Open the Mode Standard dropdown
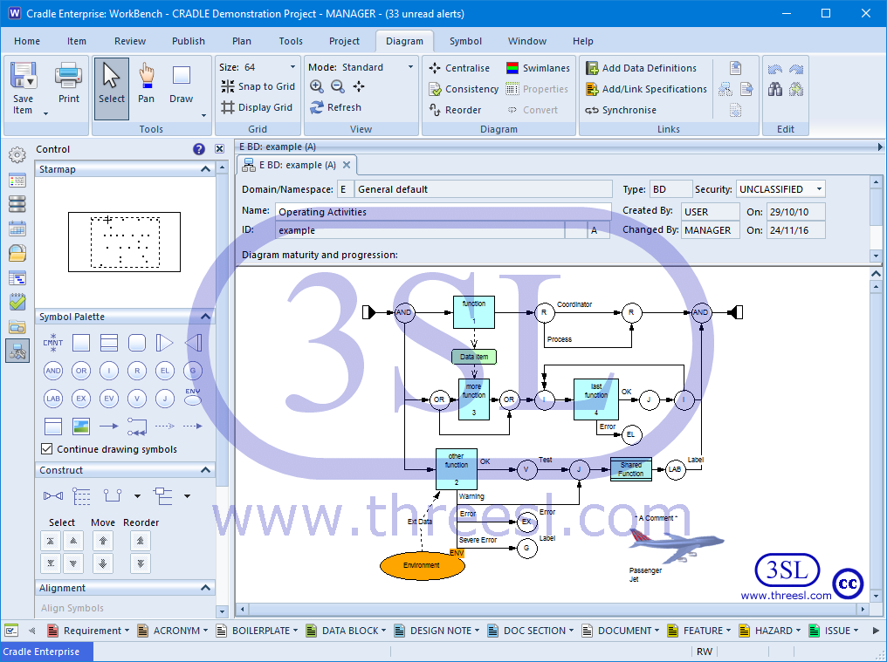The image size is (887, 662). pyautogui.click(x=410, y=66)
